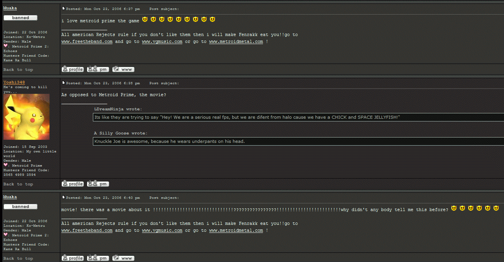The image size is (504, 262).
Task: Open Yoshi348's profile button
Action: tap(73, 184)
